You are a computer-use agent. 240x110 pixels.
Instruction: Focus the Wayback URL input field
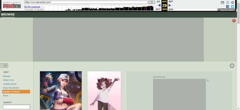point(86,2)
